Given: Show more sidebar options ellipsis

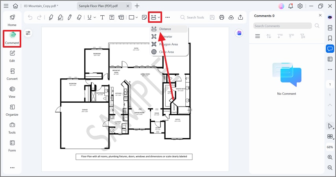Looking at the screenshot, I should [12, 168].
